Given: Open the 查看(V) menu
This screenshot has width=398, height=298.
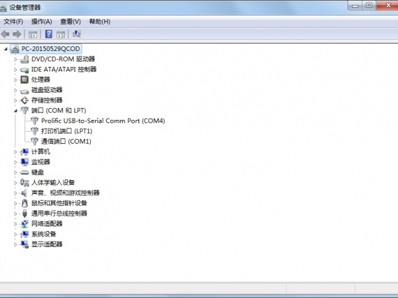Looking at the screenshot, I should click(70, 21).
